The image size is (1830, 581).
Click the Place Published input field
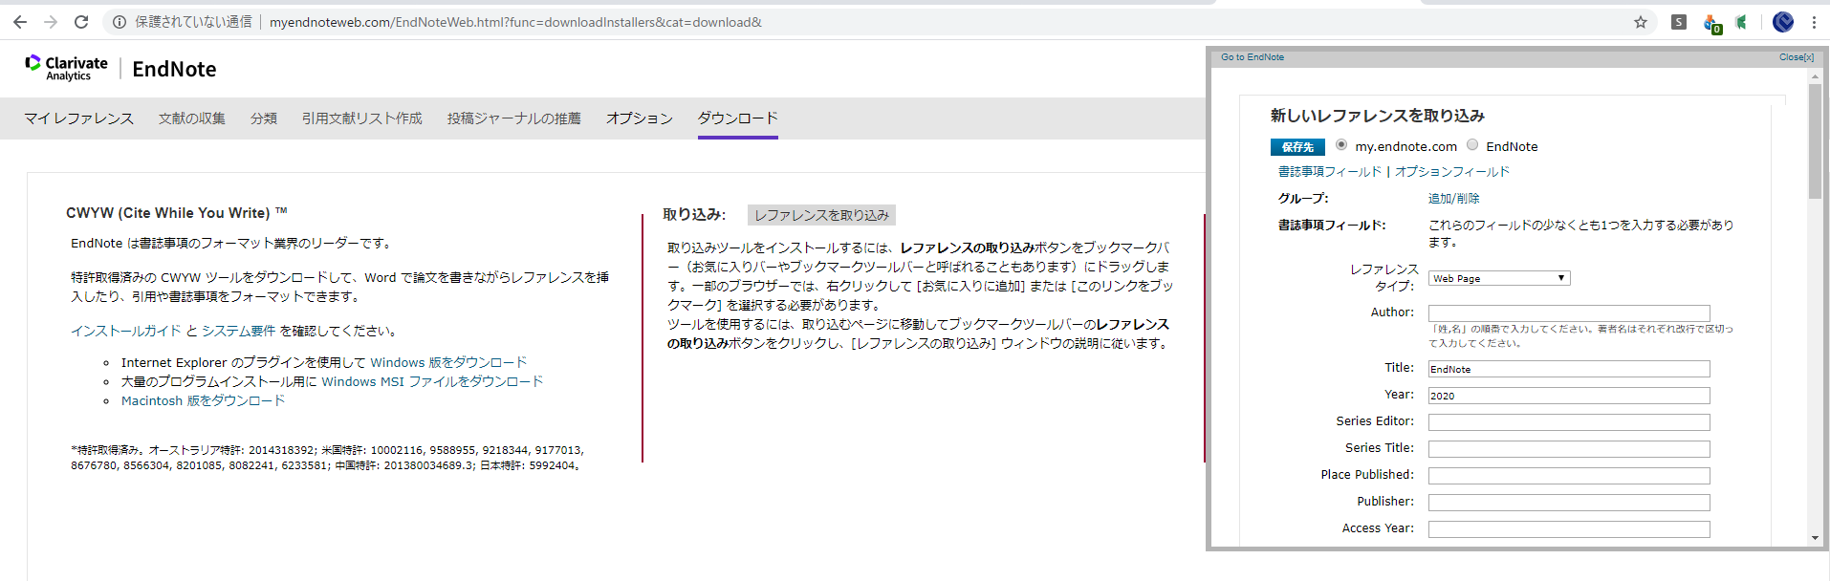(x=1569, y=476)
